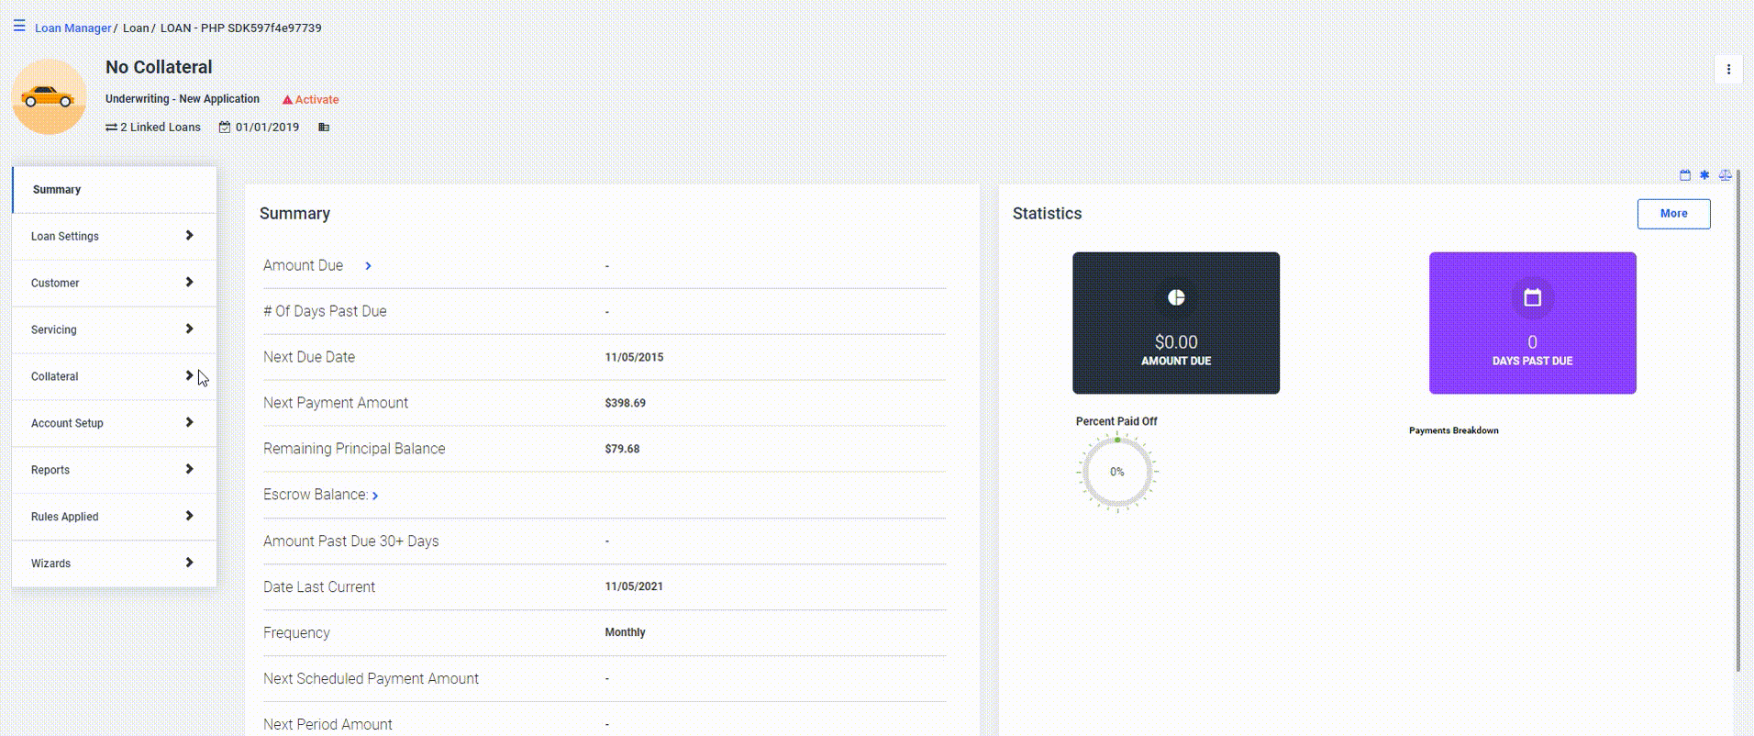Click the Remaining Principal Balance $79.68
Screen dimensions: 1754x736
point(622,450)
